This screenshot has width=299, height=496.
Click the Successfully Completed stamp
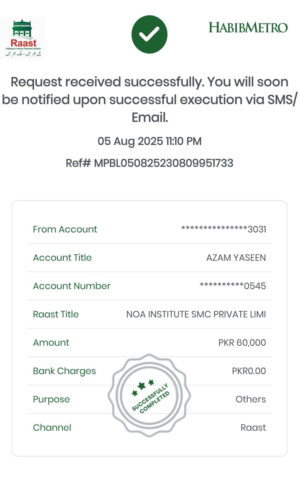(149, 396)
